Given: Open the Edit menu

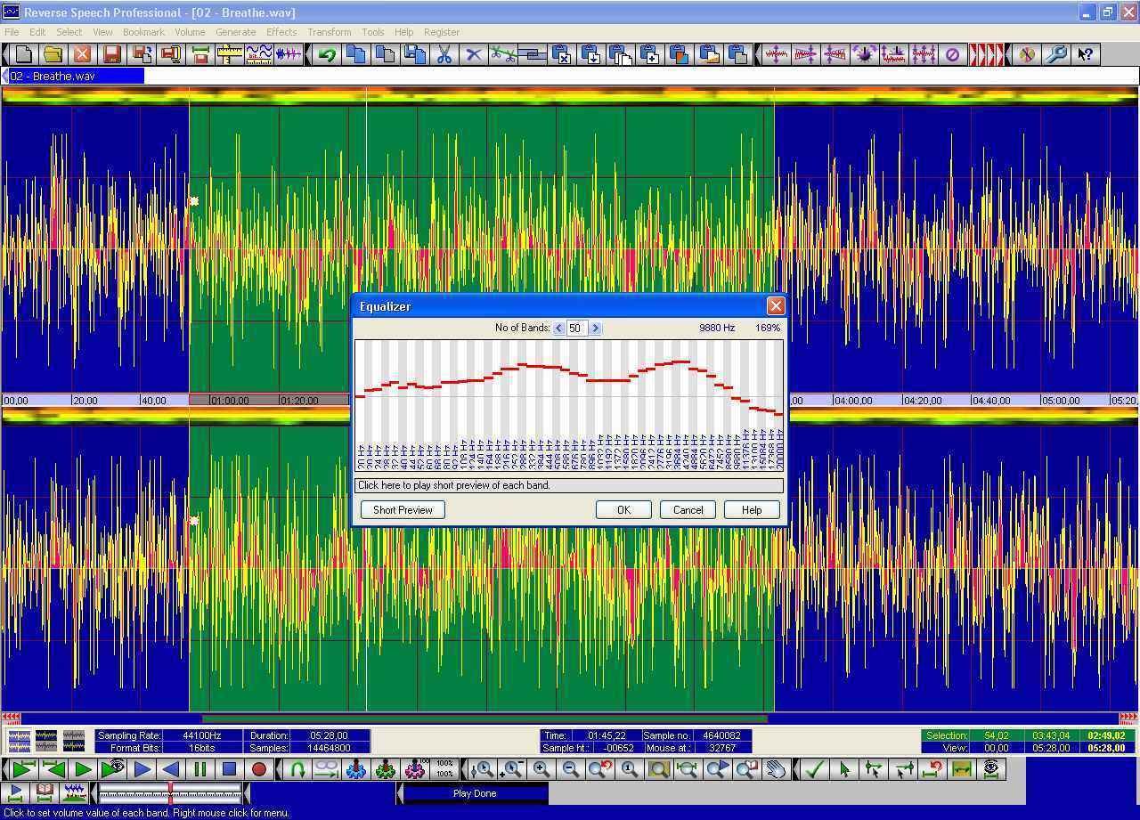Looking at the screenshot, I should 37,32.
